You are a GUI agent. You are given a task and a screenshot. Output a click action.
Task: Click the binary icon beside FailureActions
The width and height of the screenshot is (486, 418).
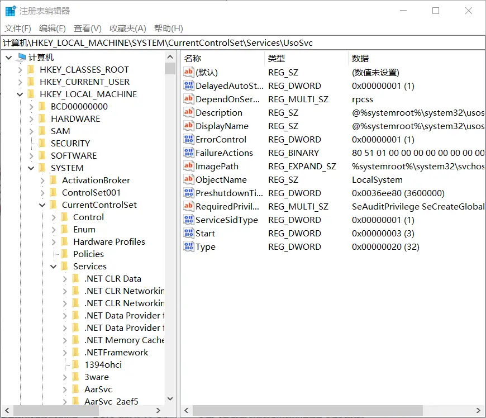tap(188, 153)
